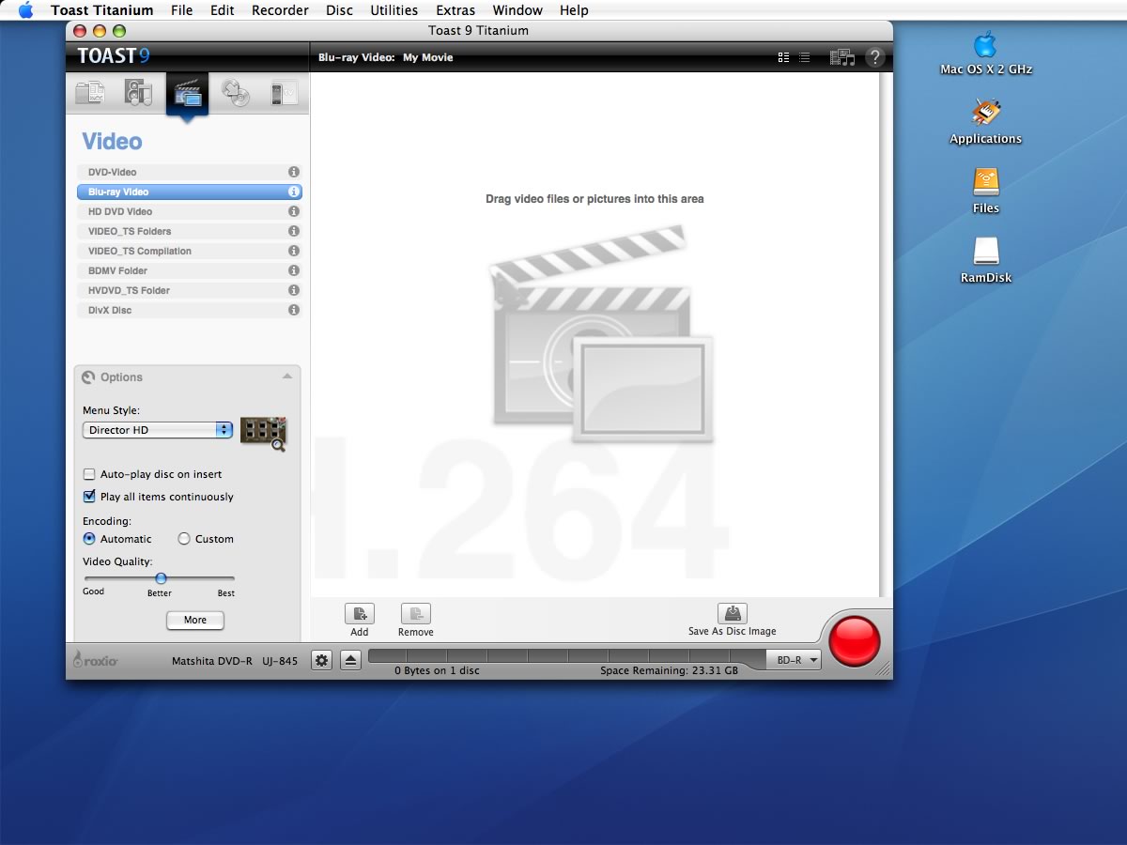Screen dimensions: 1127x845
Task: Open the RamDisk desktop drive
Action: 985,252
